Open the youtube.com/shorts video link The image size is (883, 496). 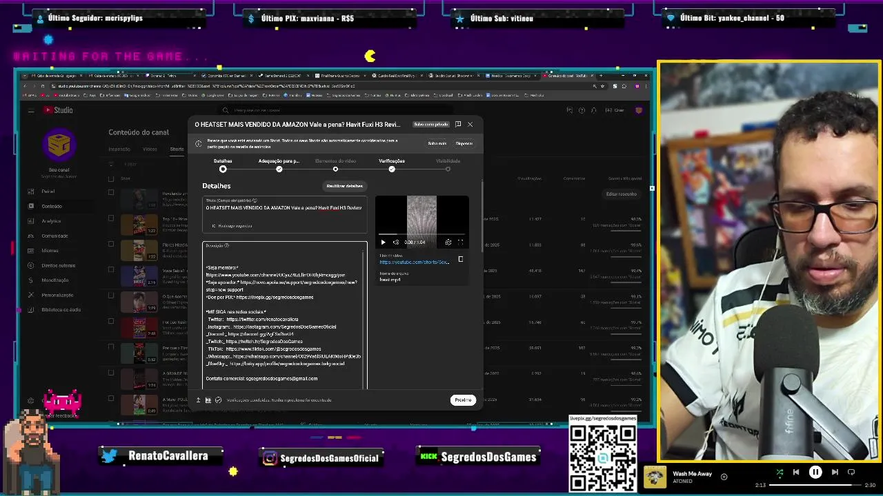[414, 262]
